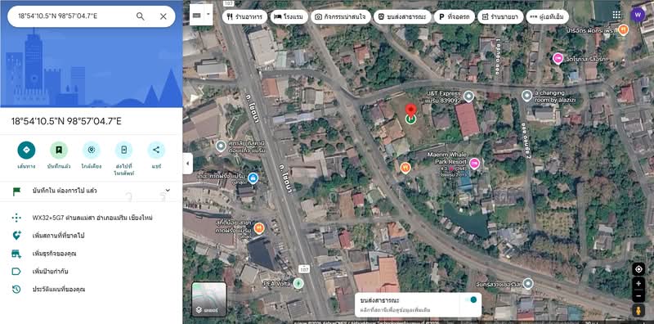Clear the search box with X
This screenshot has width=654, height=324.
tap(163, 16)
